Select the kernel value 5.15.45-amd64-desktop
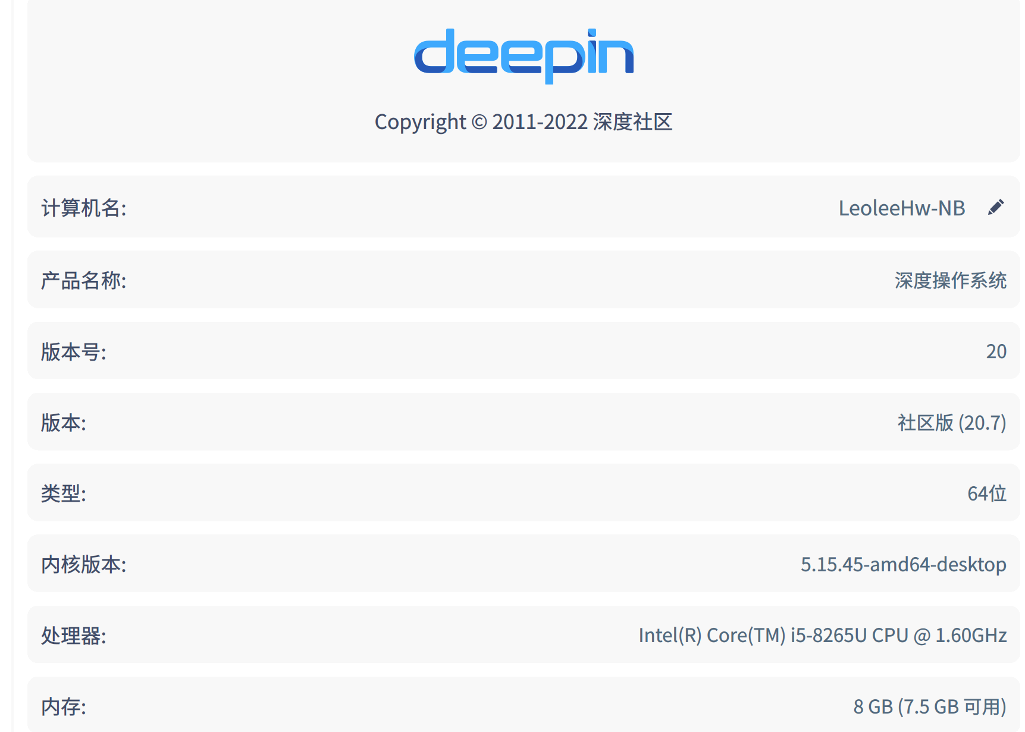Screen dimensions: 1025x732 (904, 564)
